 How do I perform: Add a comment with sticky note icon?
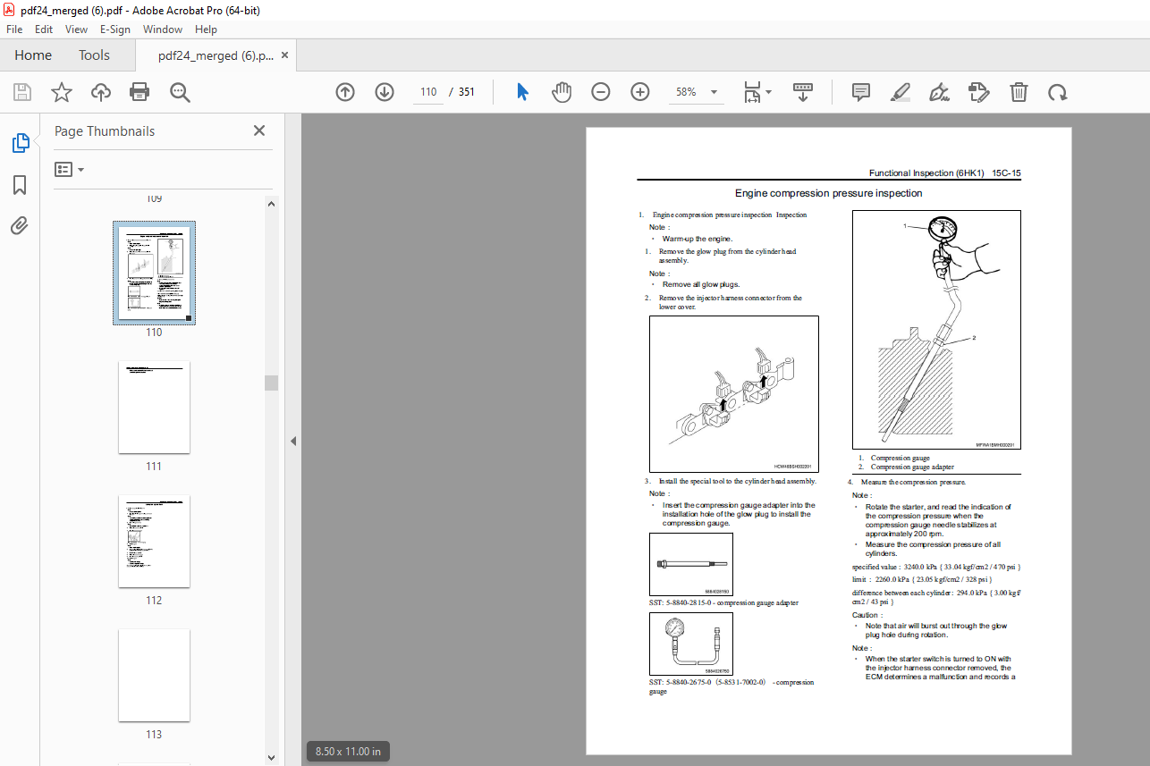point(861,92)
